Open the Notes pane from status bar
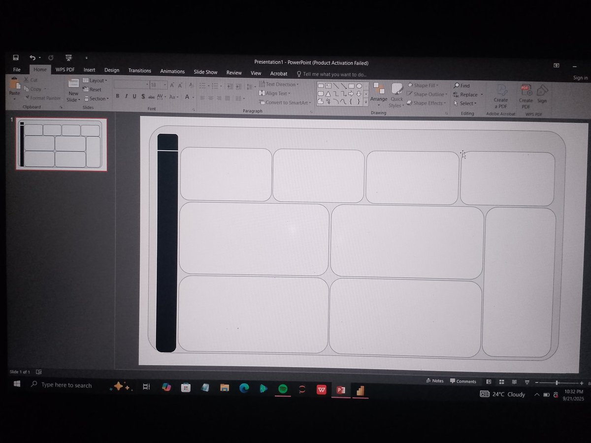Screen dimensions: 591x443 [x=434, y=380]
